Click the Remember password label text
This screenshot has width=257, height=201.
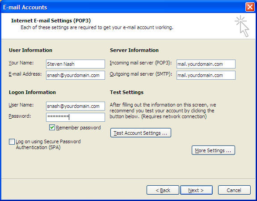click(78, 128)
